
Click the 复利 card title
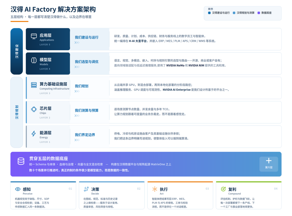[x=232, y=189]
